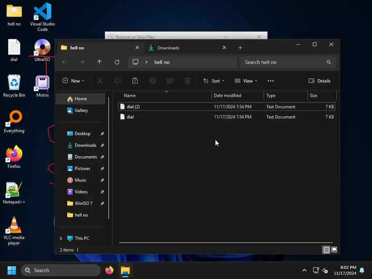The width and height of the screenshot is (372, 279).
Task: Switch to large thumbnails view icon in status bar
Action: point(334,250)
